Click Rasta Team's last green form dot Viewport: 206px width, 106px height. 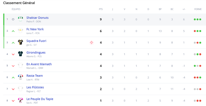click(x=200, y=77)
